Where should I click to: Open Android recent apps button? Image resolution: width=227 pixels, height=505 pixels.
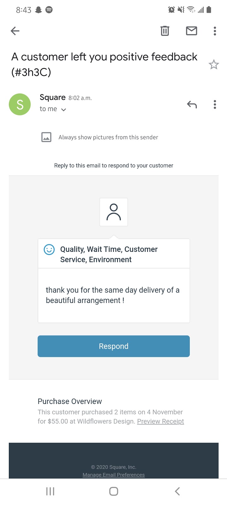[50, 491]
